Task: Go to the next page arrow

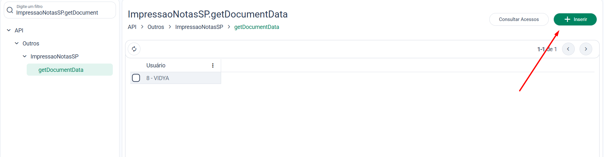Action: pos(586,49)
